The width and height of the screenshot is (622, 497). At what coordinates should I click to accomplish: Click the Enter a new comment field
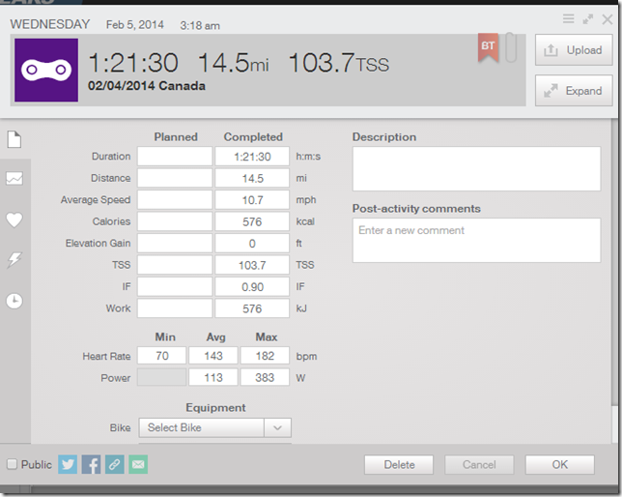tap(476, 240)
